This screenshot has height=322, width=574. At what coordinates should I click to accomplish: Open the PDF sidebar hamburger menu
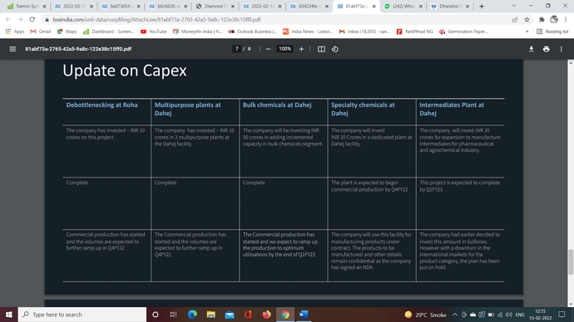click(12, 49)
